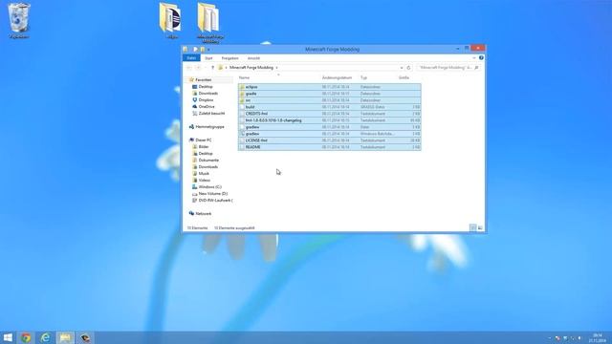Select the gradlew Windows batch file
612x344 pixels.
pyautogui.click(x=329, y=134)
